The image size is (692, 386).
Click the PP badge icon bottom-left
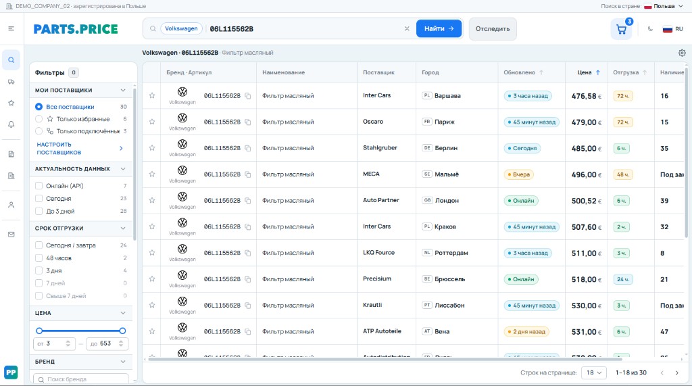pos(11,372)
